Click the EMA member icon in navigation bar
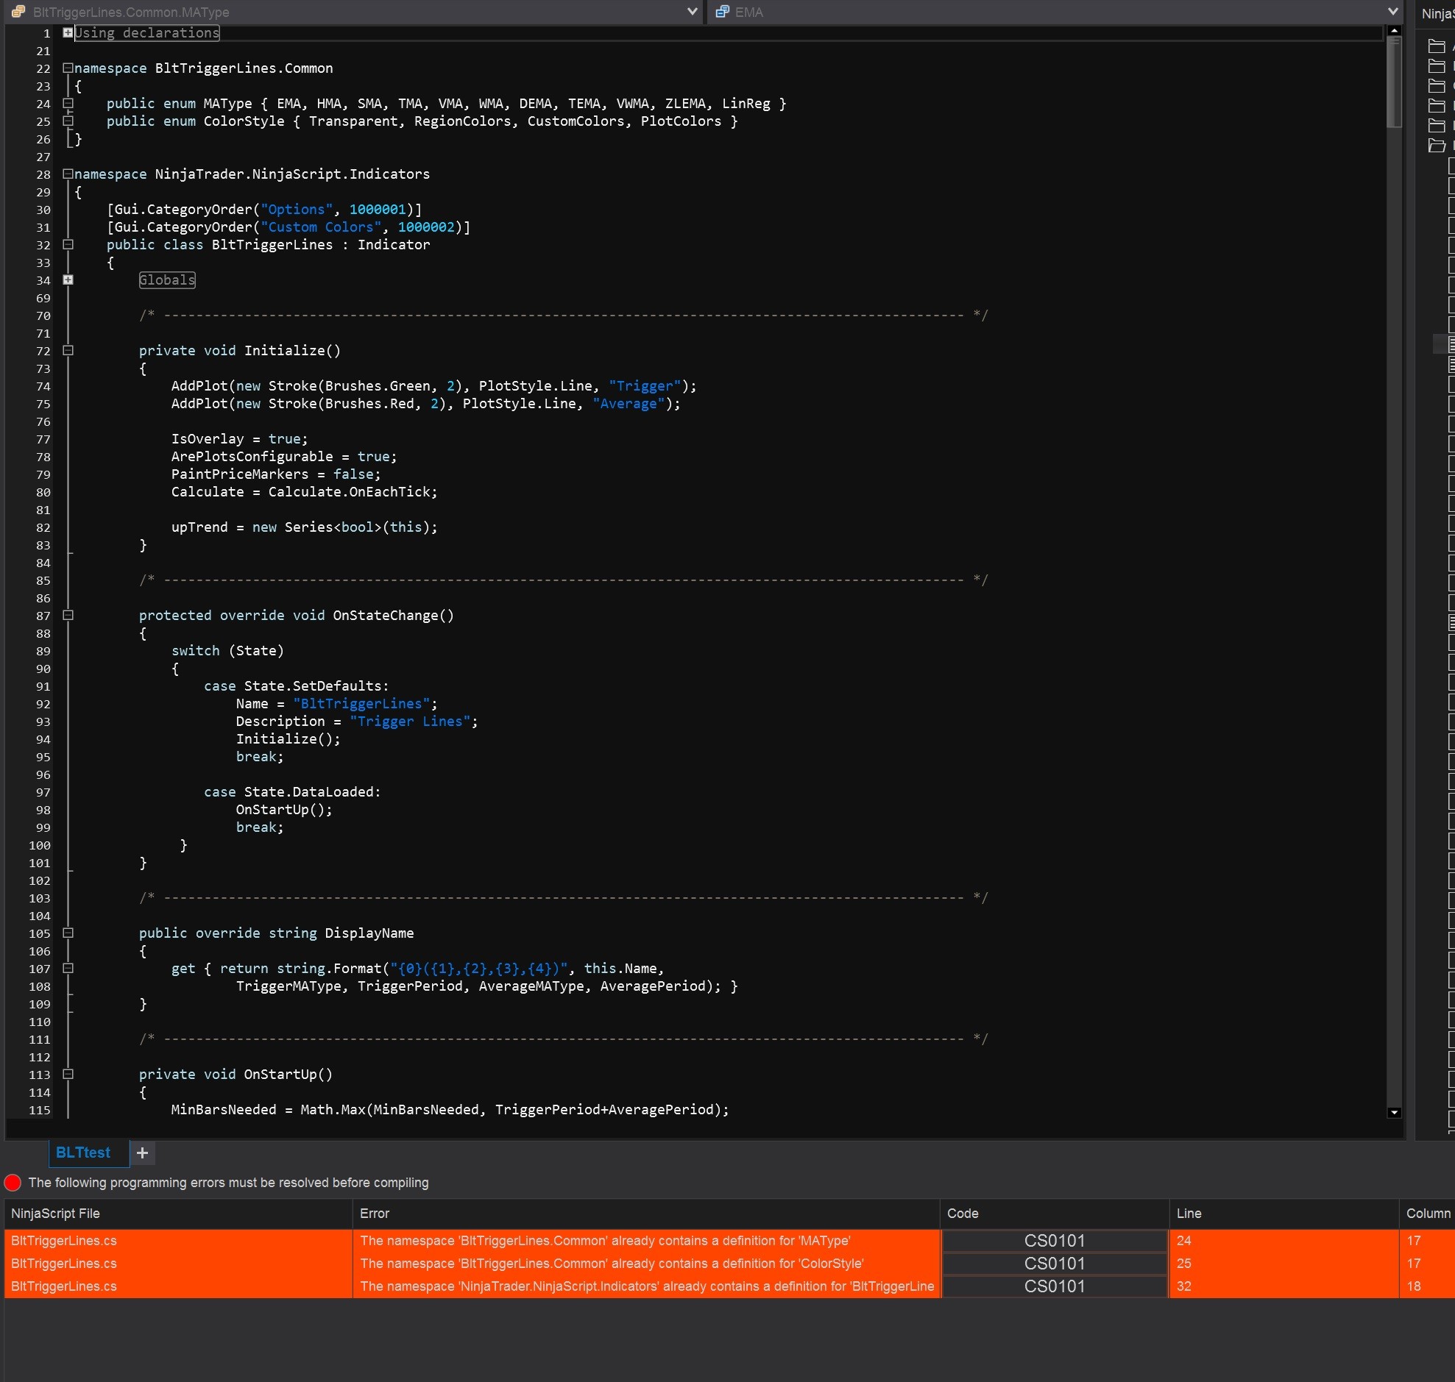Image resolution: width=1455 pixels, height=1382 pixels. (x=722, y=12)
